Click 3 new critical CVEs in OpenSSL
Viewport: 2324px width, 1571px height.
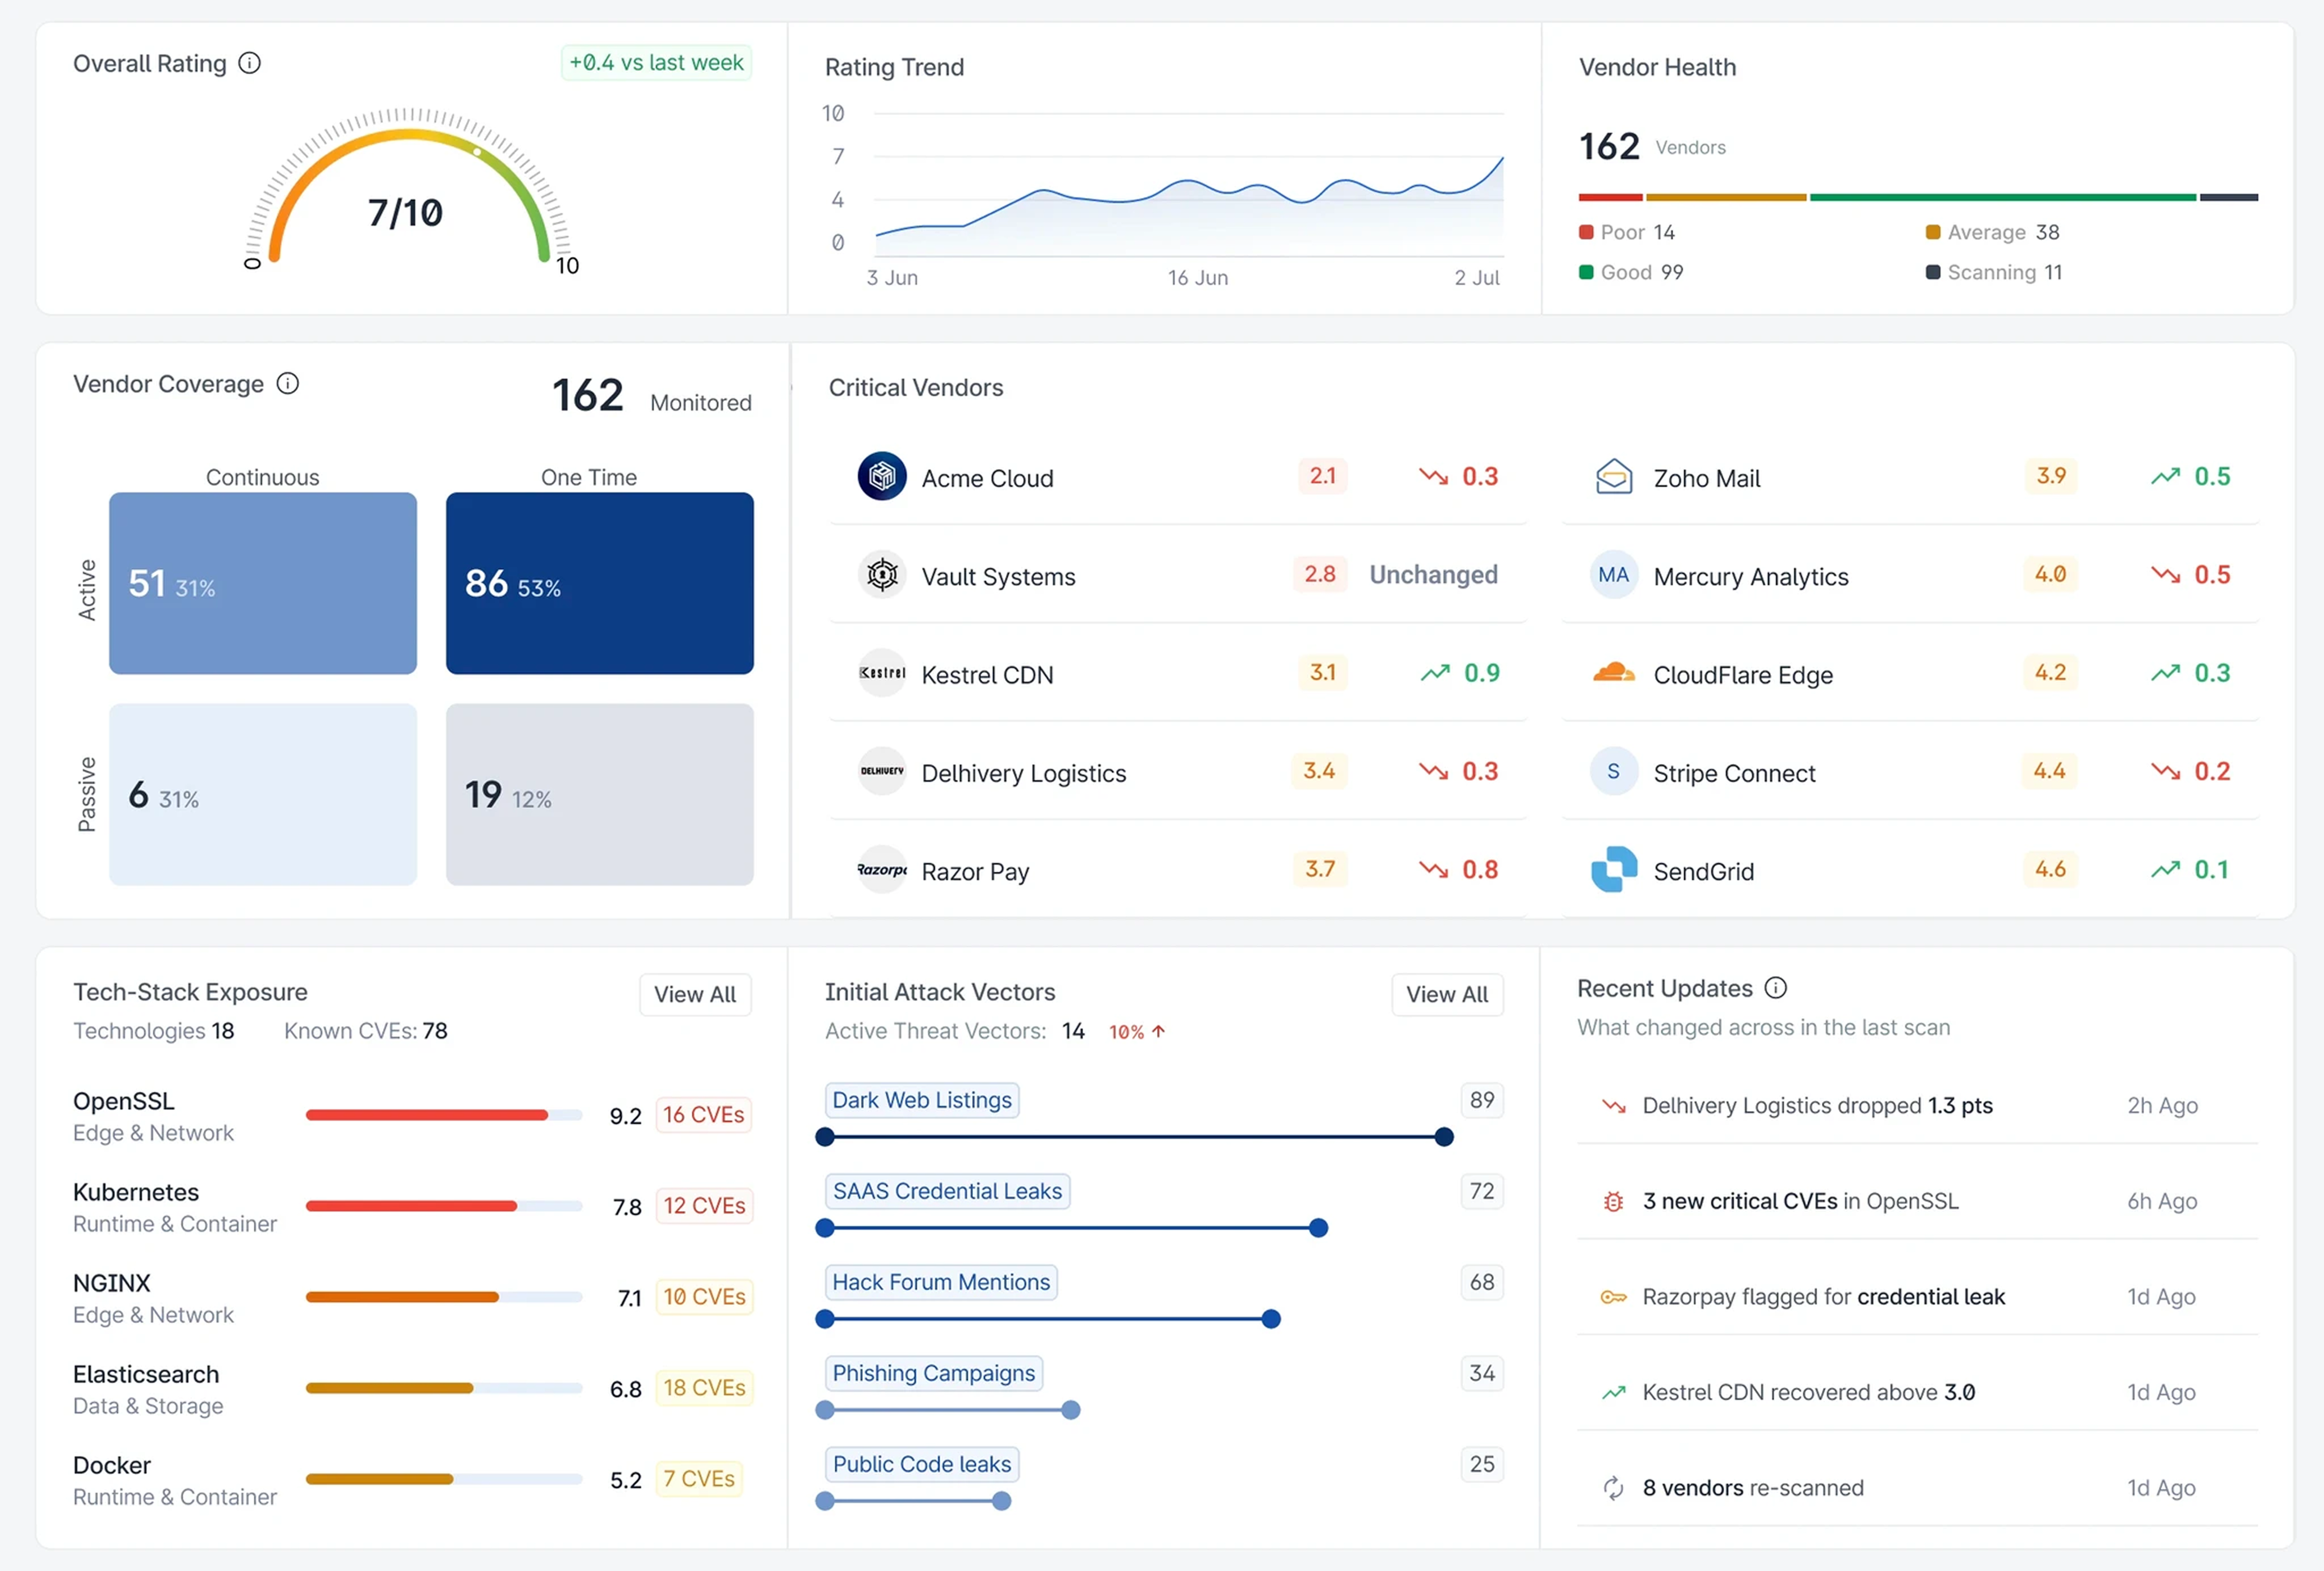click(x=1800, y=1201)
